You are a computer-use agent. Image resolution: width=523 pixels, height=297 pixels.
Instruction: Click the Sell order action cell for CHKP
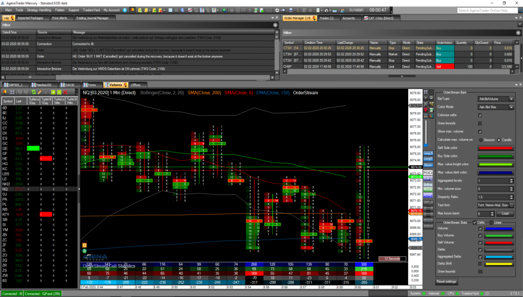pos(445,67)
